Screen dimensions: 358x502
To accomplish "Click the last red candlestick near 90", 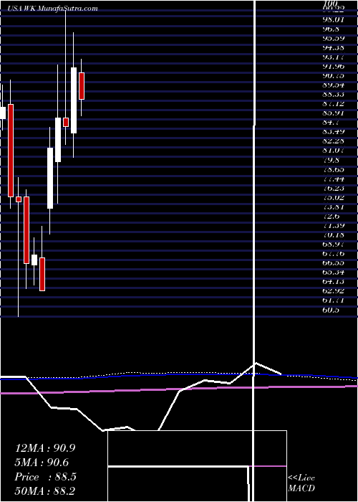I will (82, 86).
